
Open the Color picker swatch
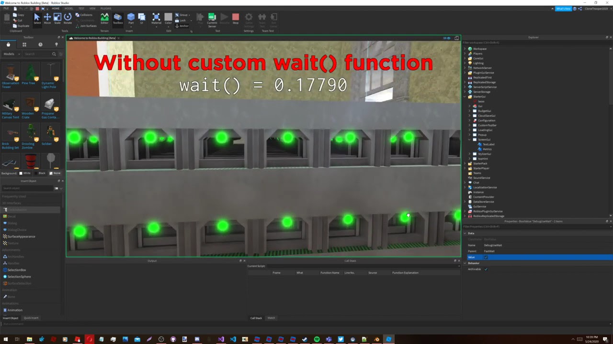point(168,18)
